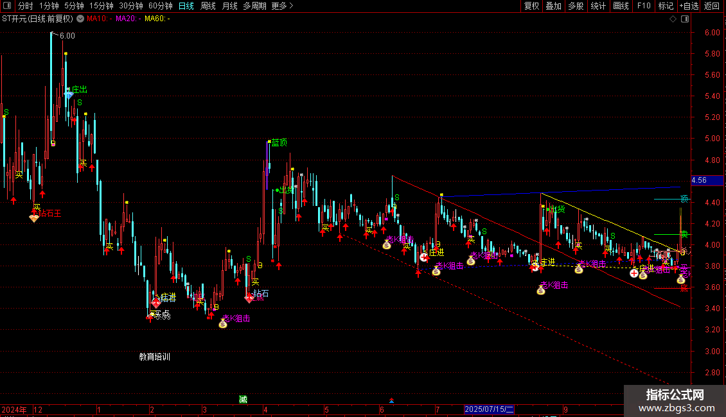Click the 庄出 blue diamond signal icon
Screen dimensions: 726x417
[x=69, y=95]
